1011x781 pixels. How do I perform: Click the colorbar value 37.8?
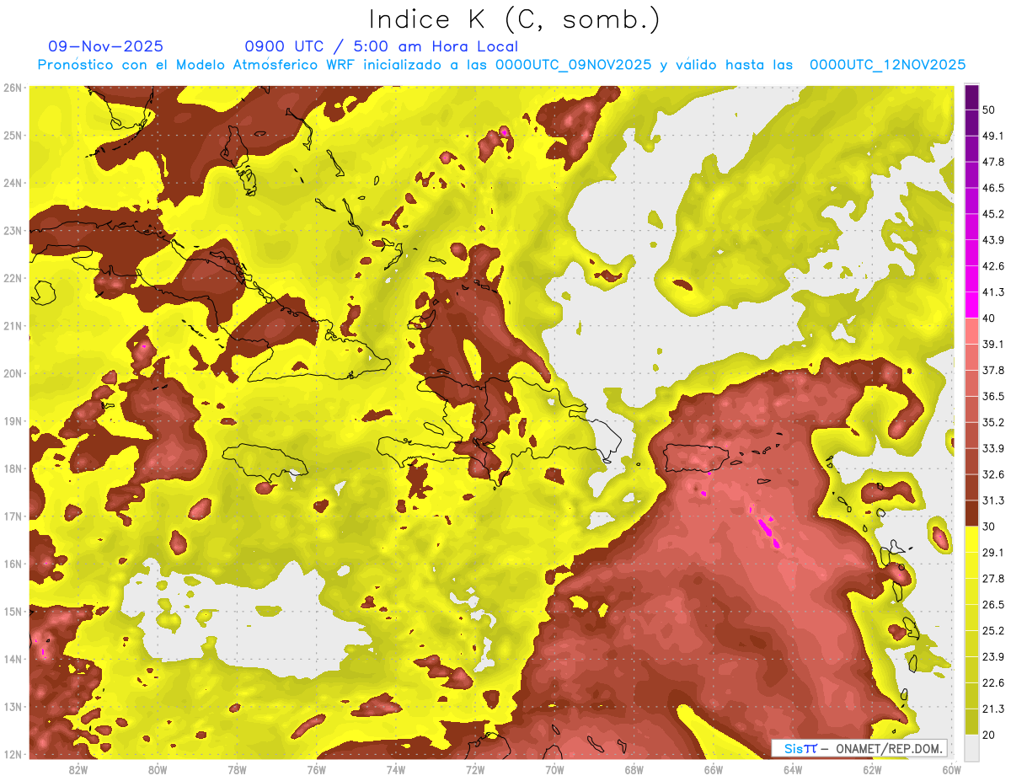[x=992, y=370]
